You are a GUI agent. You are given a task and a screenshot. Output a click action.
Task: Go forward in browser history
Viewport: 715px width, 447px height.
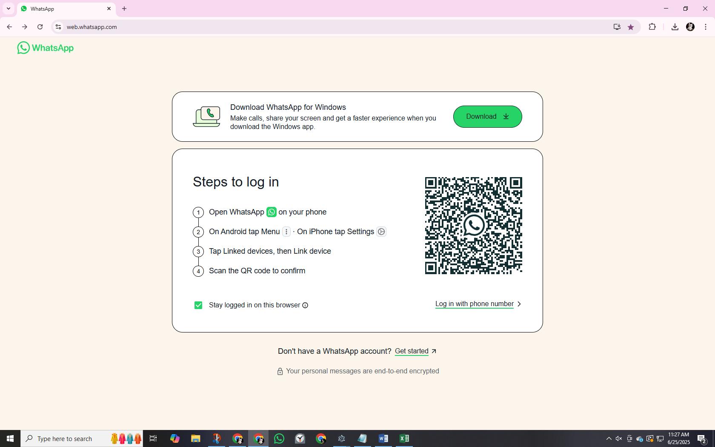[25, 27]
